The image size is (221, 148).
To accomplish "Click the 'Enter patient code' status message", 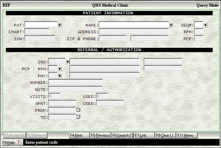I will pos(42,142).
